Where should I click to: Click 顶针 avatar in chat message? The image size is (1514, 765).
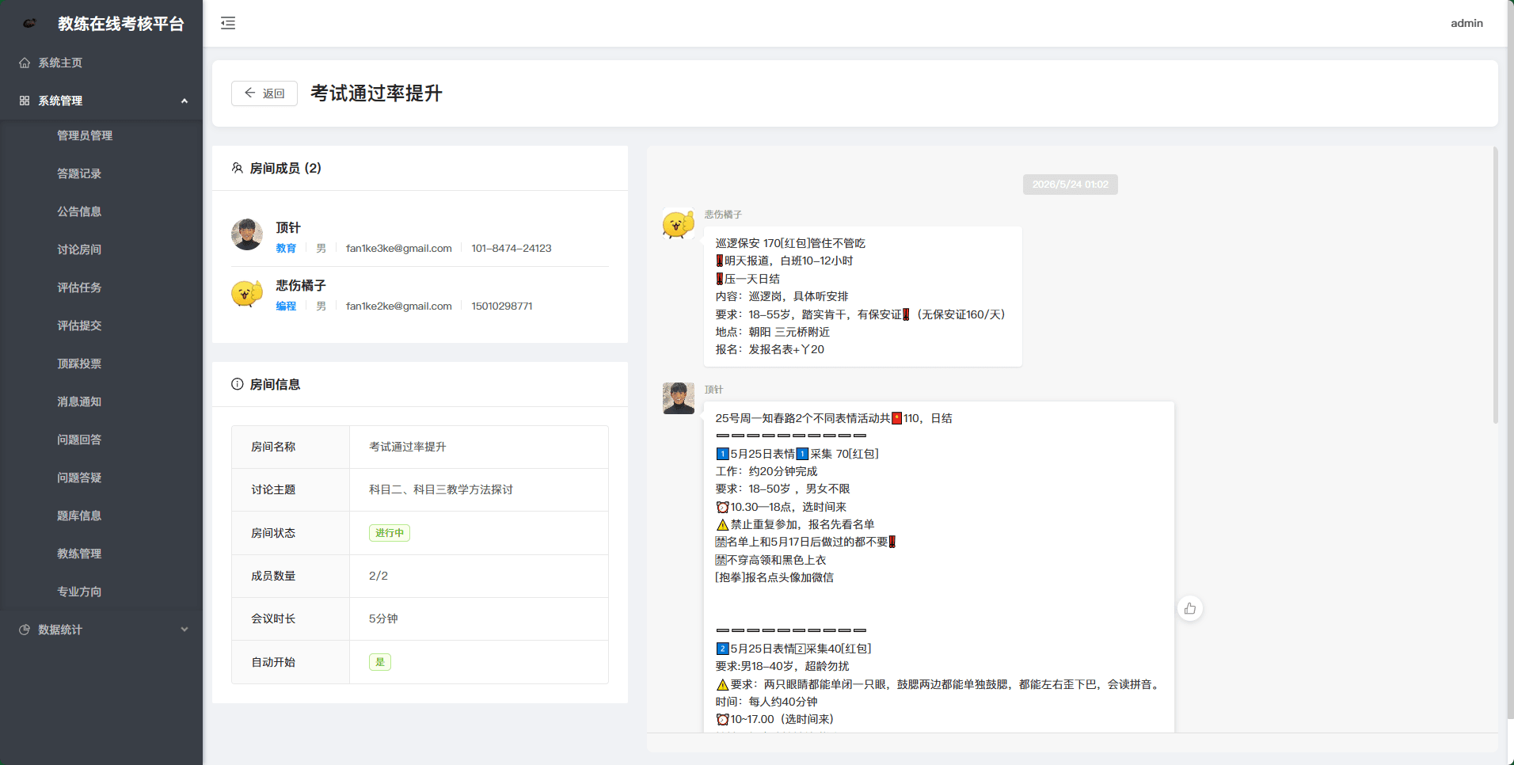679,398
